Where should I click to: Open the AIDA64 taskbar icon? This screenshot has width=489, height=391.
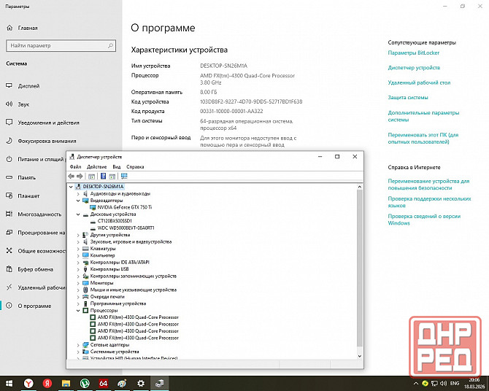(x=104, y=382)
